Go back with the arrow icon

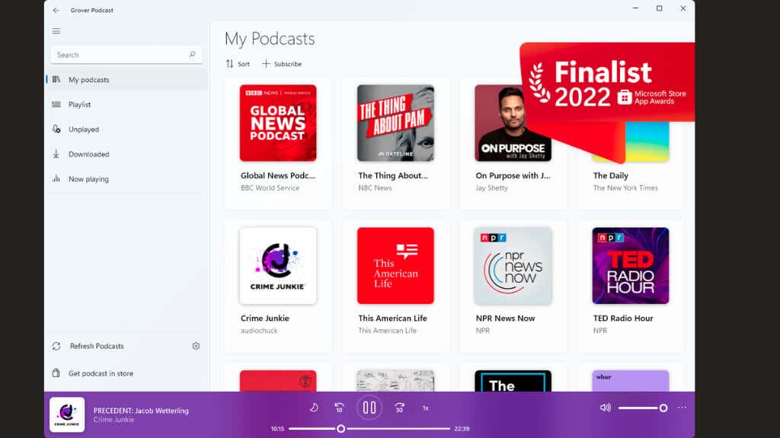pyautogui.click(x=56, y=10)
